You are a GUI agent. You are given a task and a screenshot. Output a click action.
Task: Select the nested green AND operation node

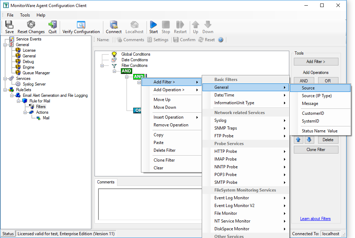click(x=139, y=77)
